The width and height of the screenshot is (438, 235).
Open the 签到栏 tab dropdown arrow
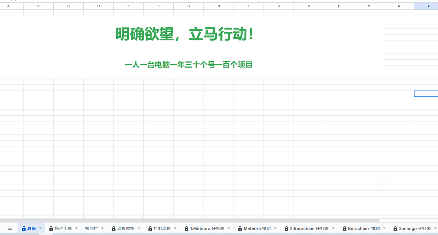(102, 228)
